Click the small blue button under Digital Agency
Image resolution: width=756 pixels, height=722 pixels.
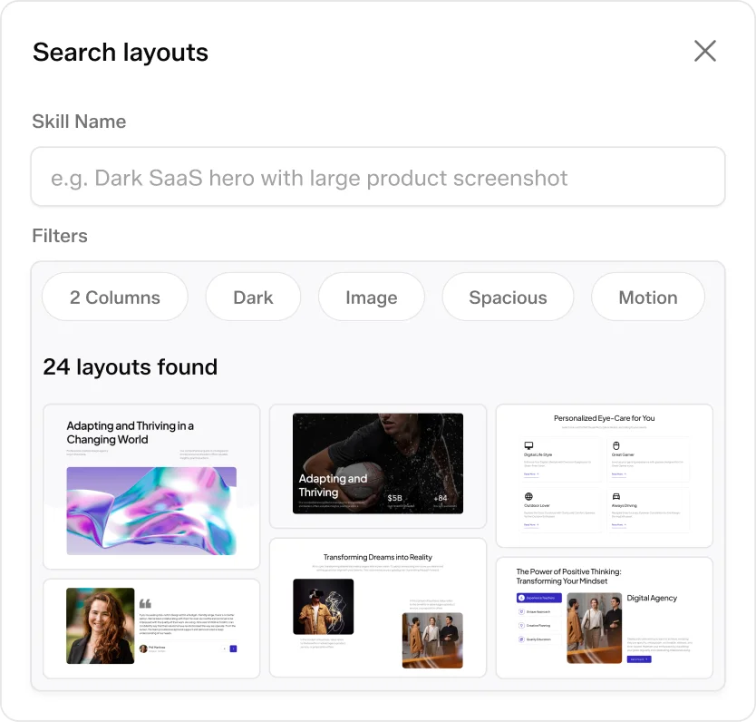639,659
